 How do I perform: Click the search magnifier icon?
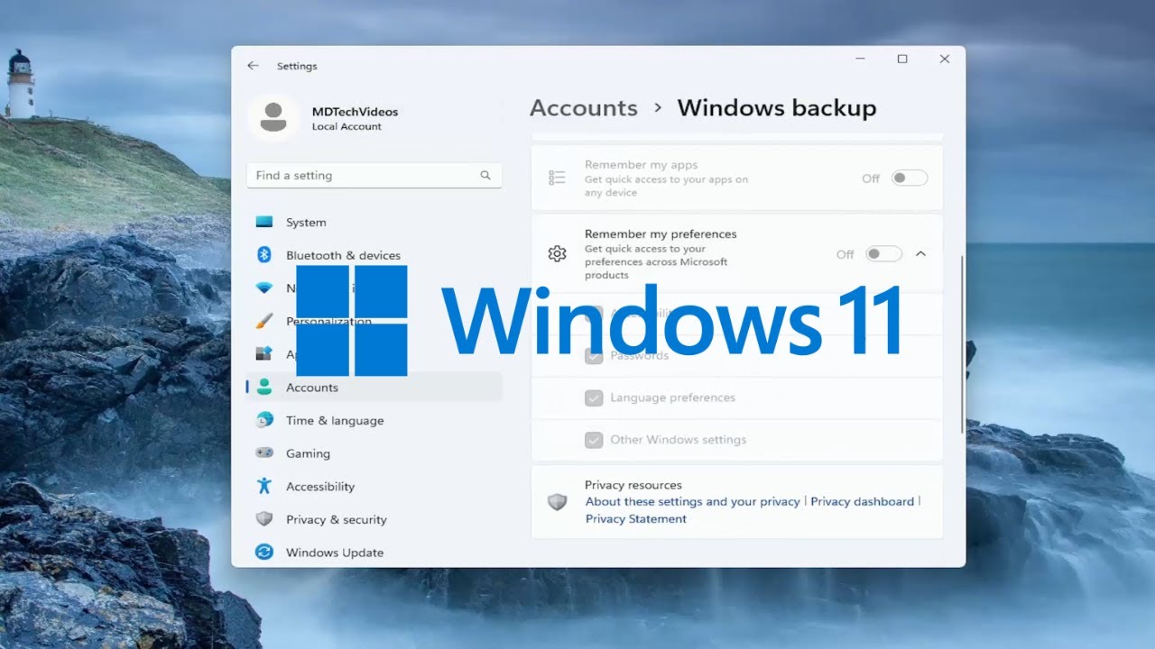pyautogui.click(x=485, y=176)
